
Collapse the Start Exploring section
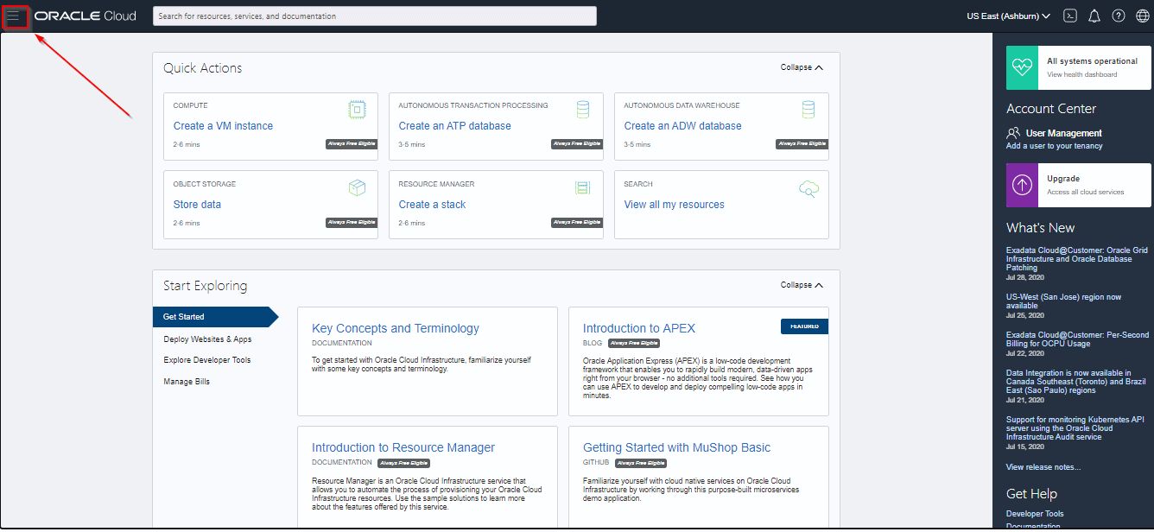[802, 285]
